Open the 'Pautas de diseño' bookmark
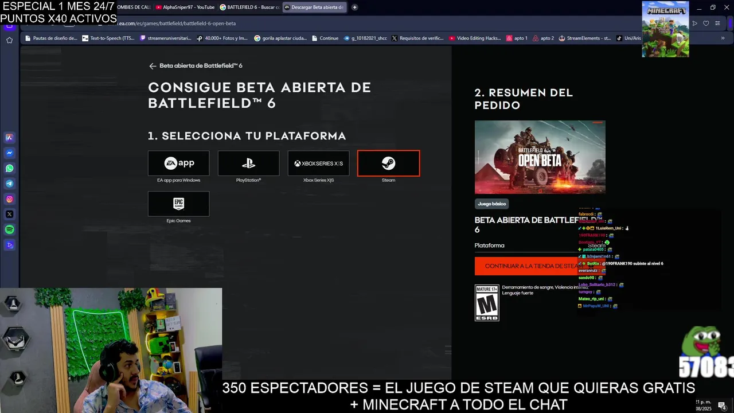This screenshot has height=413, width=734. click(51, 38)
